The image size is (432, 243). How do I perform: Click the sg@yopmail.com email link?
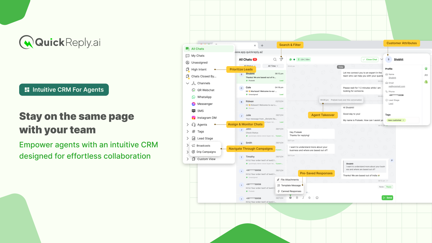(397, 86)
